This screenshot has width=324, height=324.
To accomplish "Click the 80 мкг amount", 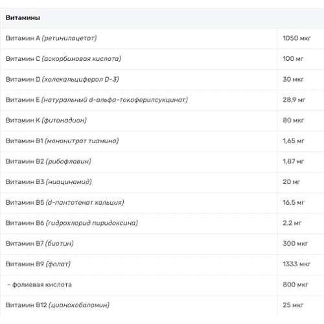I will 293,121.
